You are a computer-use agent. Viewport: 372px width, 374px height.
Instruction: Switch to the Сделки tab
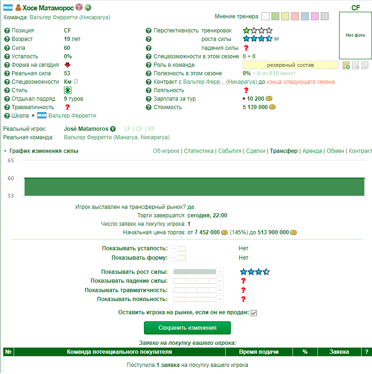tap(256, 151)
